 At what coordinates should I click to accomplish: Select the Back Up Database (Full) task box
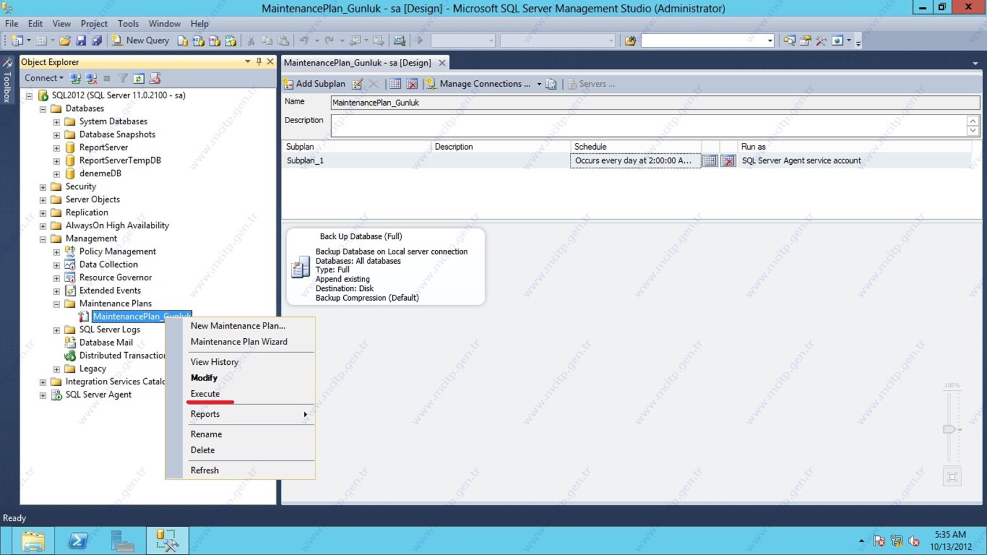pos(385,267)
